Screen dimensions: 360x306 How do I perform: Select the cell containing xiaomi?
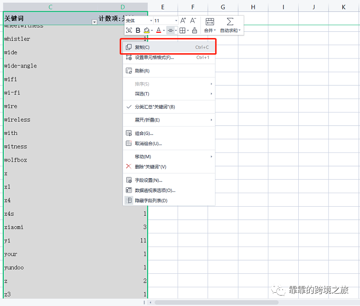click(x=50, y=227)
